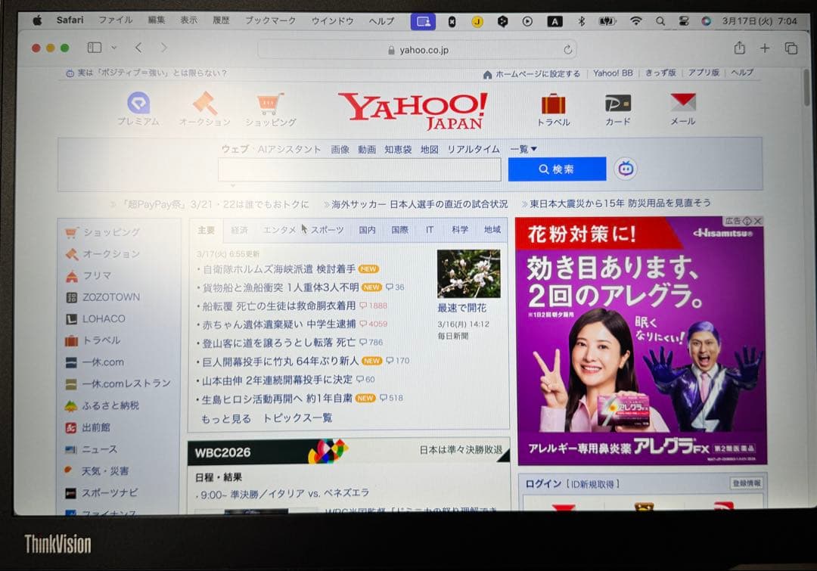
Task: Open headline 山本由伸 2年連続開幕投手に決定
Action: click(277, 380)
